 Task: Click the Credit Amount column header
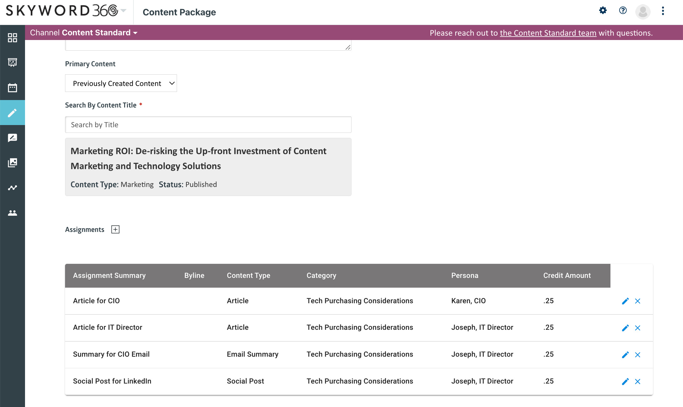tap(567, 275)
